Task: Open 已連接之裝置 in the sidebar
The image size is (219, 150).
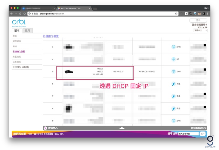Action: tap(19, 52)
